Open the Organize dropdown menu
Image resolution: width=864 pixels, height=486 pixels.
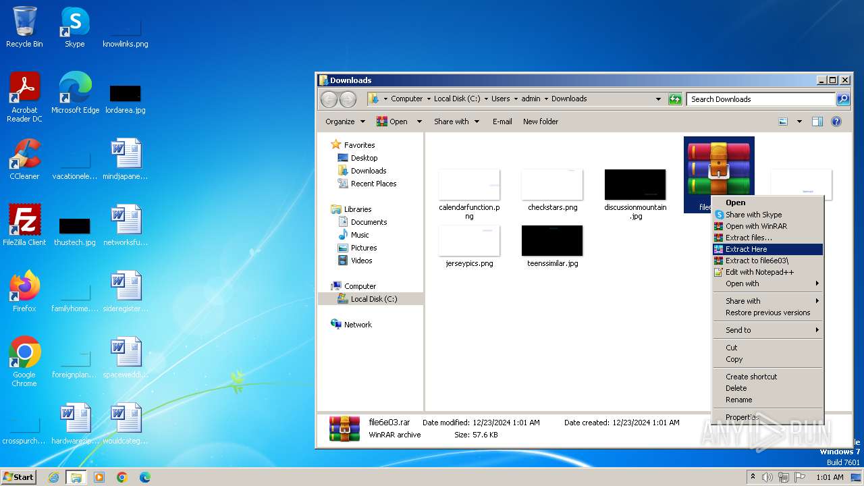tap(345, 122)
